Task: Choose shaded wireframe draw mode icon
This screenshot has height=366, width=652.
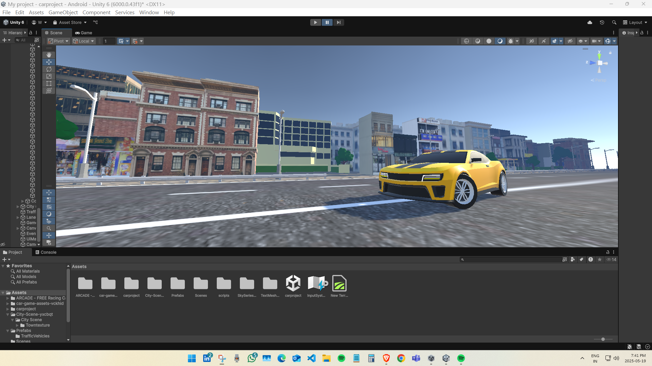Action: 478,41
